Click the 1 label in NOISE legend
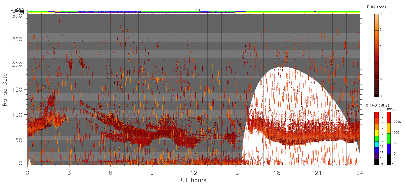 pos(393,164)
